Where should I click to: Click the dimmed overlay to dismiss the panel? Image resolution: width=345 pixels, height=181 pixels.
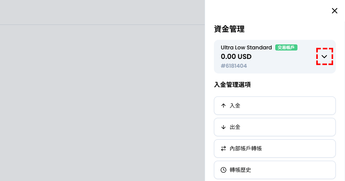click(x=102, y=99)
